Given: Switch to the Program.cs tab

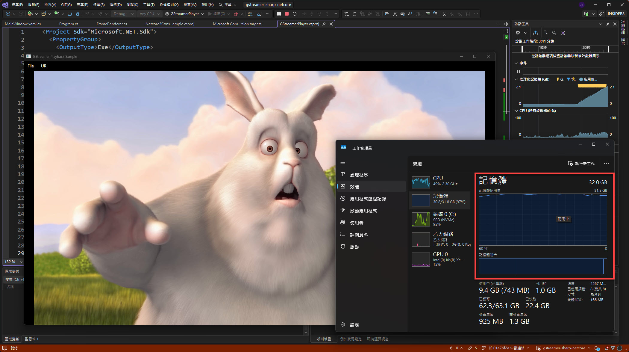Looking at the screenshot, I should click(x=69, y=24).
